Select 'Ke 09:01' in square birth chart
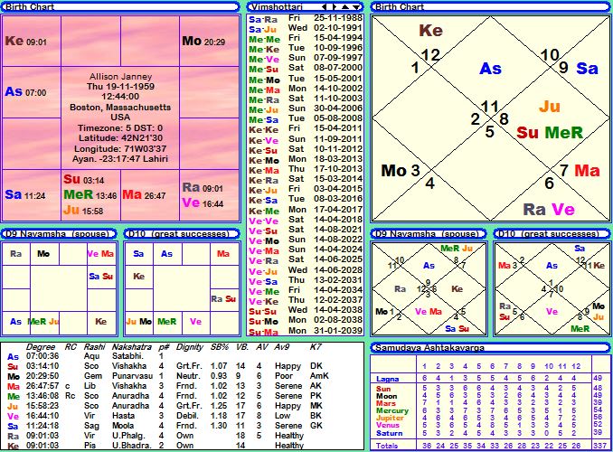 [26, 41]
